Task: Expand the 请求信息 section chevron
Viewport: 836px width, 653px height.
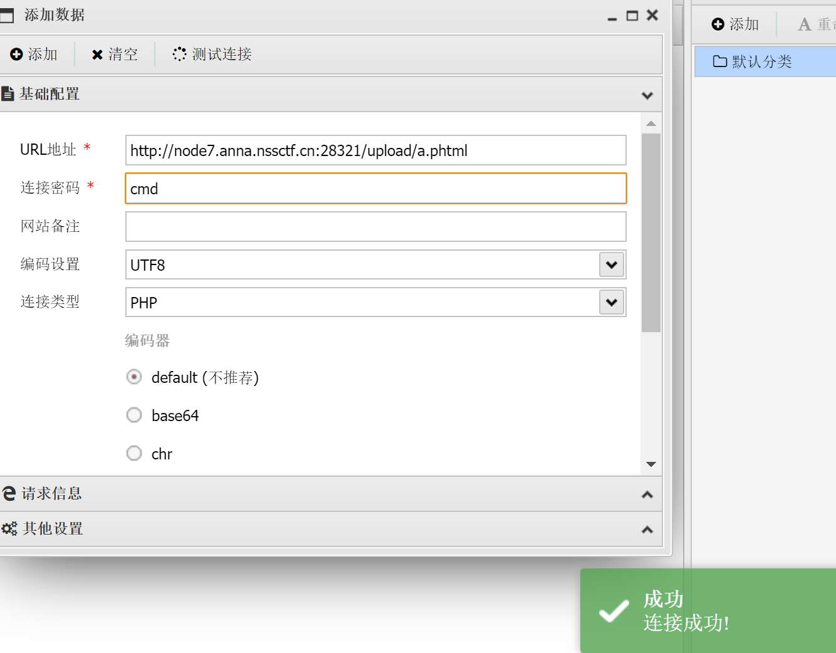Action: [x=647, y=494]
